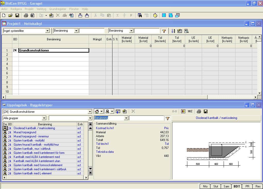Click insert row below icon
Screen dimensions: 263x189
click(87, 15)
